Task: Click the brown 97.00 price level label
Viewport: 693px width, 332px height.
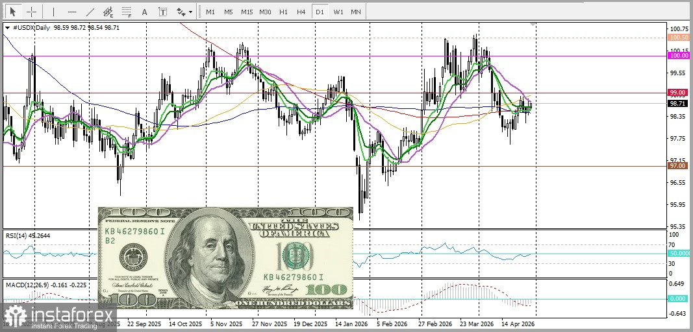Action: 679,165
